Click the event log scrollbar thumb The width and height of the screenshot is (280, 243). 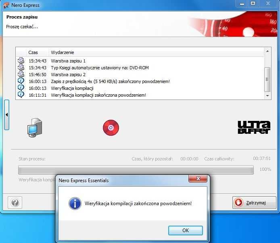point(267,79)
